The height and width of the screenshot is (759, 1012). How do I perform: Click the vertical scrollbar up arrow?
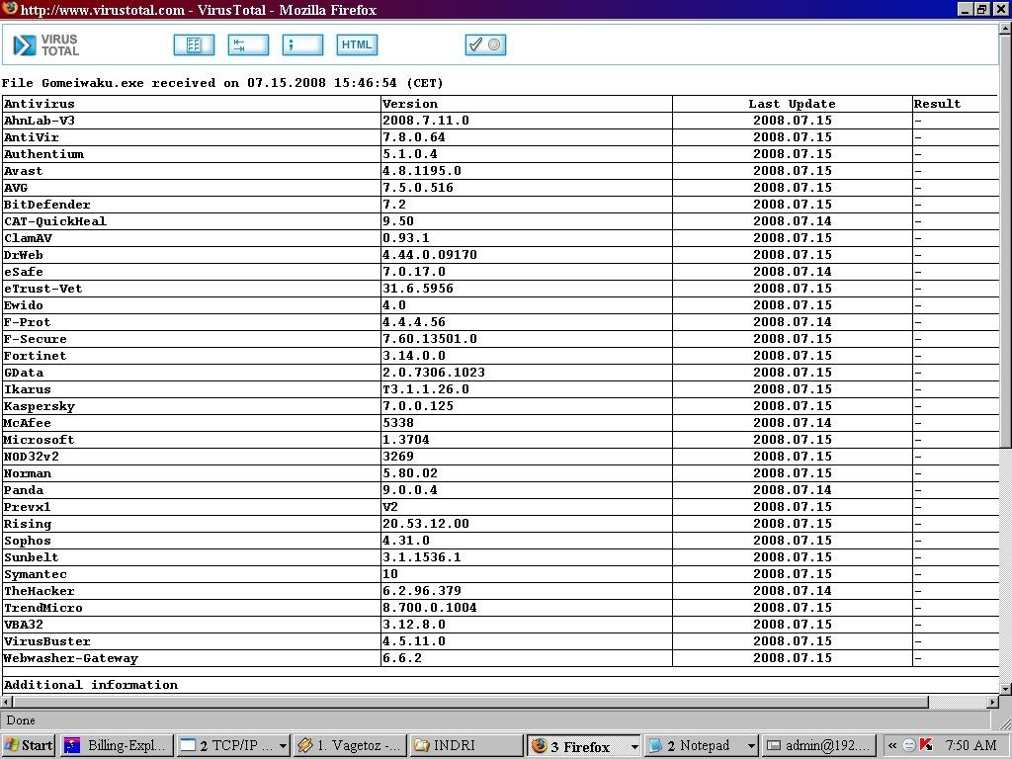[1005, 28]
